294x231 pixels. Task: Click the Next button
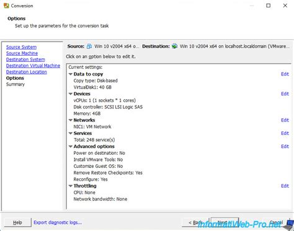[x=225, y=222]
